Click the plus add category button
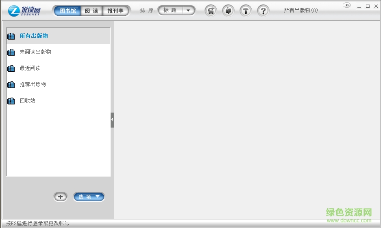This screenshot has width=381, height=228. [x=60, y=197]
